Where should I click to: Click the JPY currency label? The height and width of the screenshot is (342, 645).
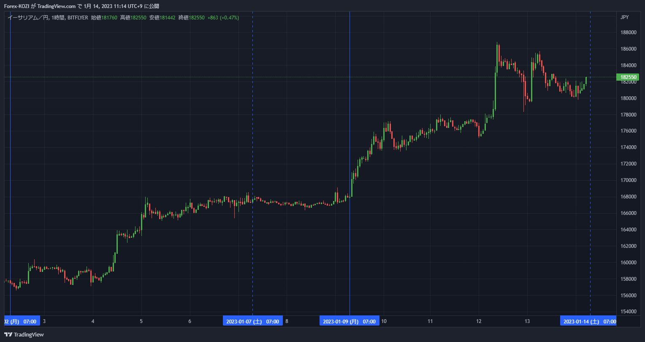coord(624,17)
